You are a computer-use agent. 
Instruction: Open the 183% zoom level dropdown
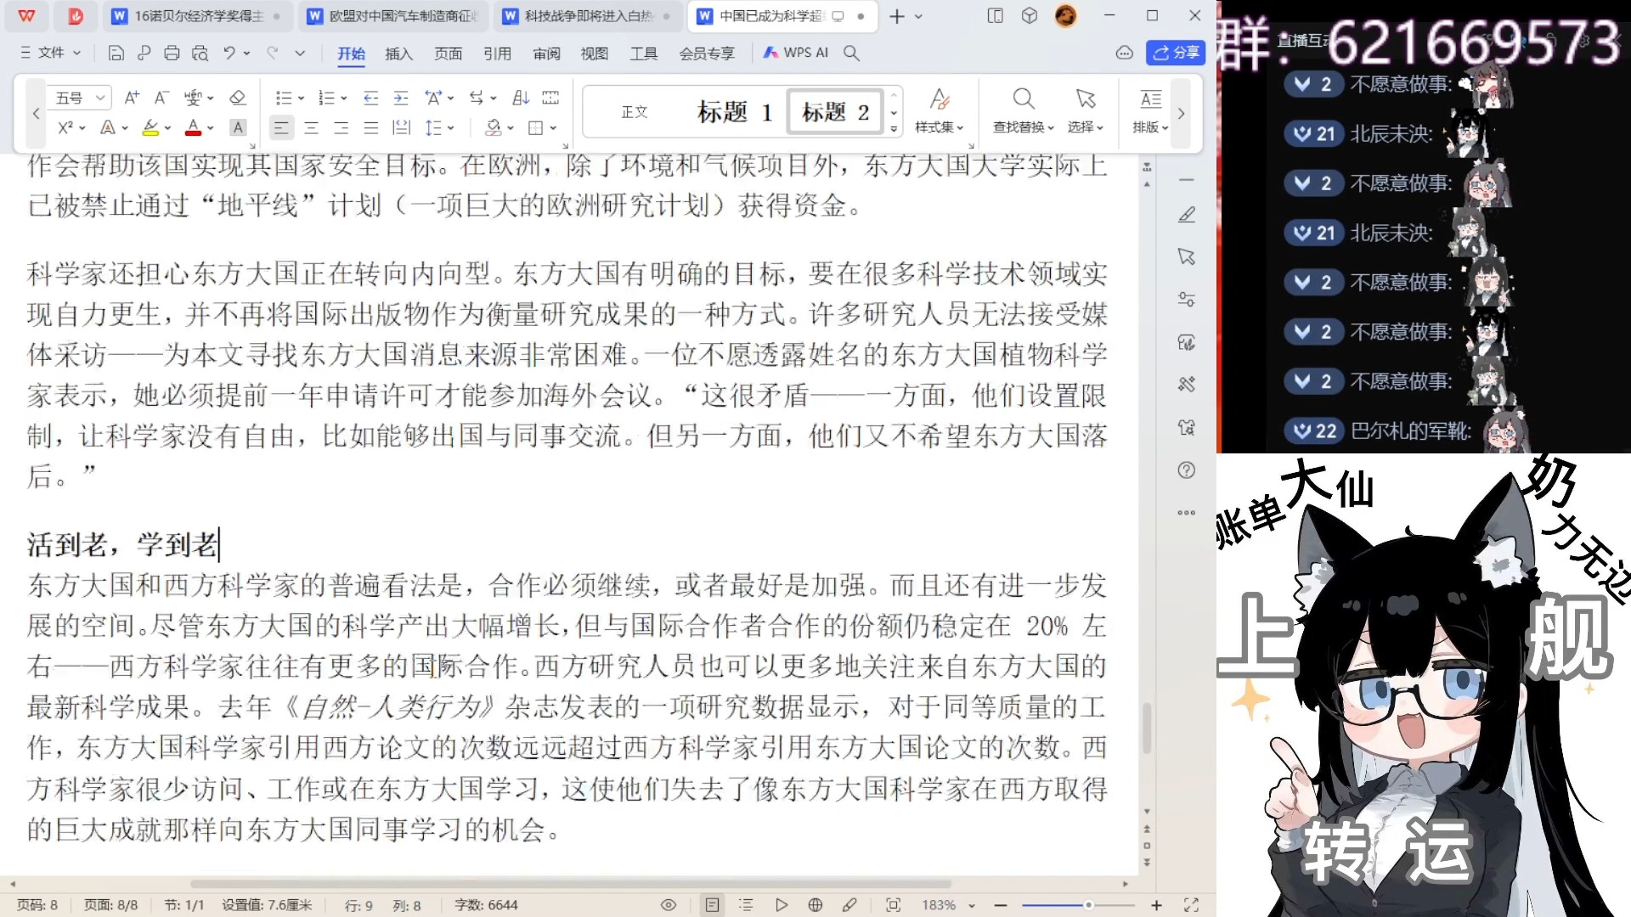point(948,905)
